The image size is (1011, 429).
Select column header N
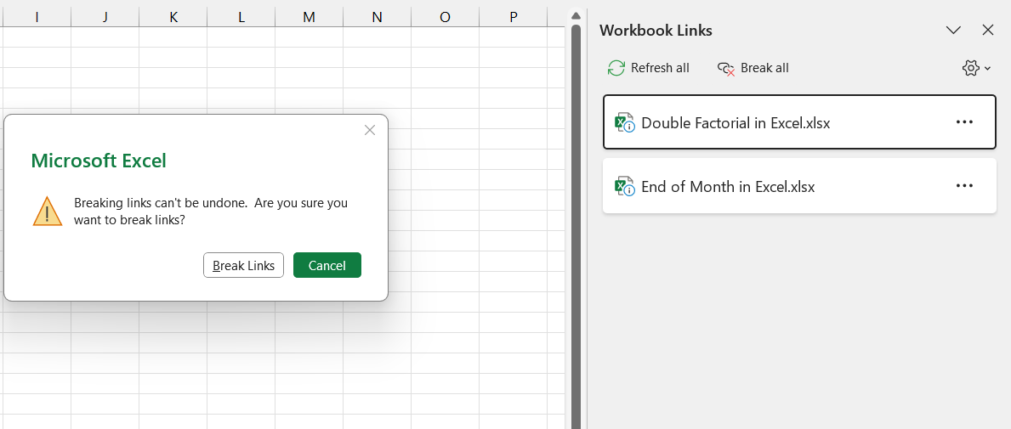pyautogui.click(x=378, y=17)
